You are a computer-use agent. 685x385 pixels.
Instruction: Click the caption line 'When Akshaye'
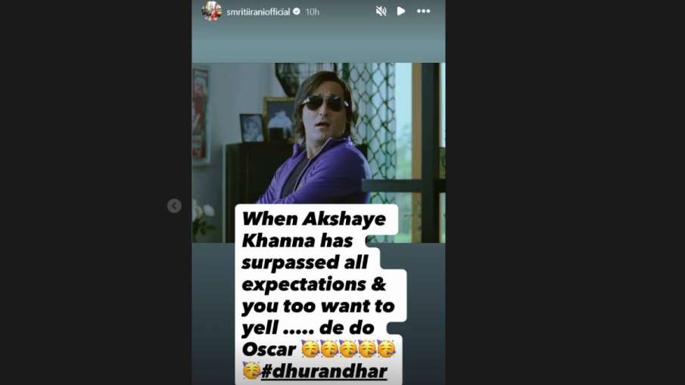pyautogui.click(x=313, y=219)
